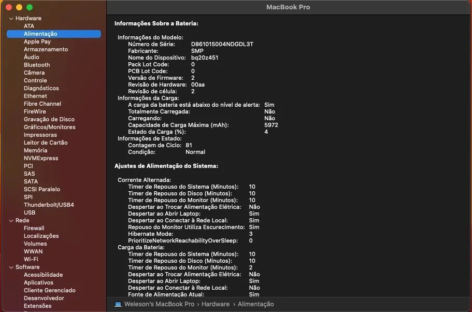Click the Carga da Bateria label

click(141, 248)
